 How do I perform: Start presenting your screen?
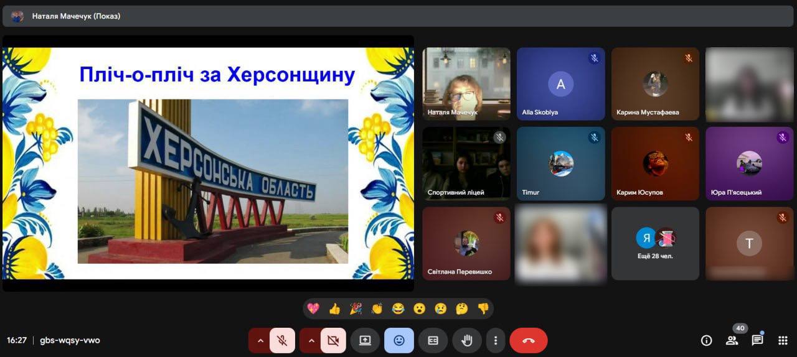[x=365, y=340]
